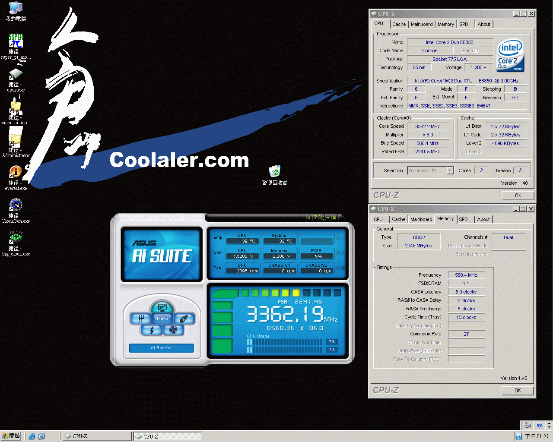Open the Start menu button on taskbar

point(11,436)
